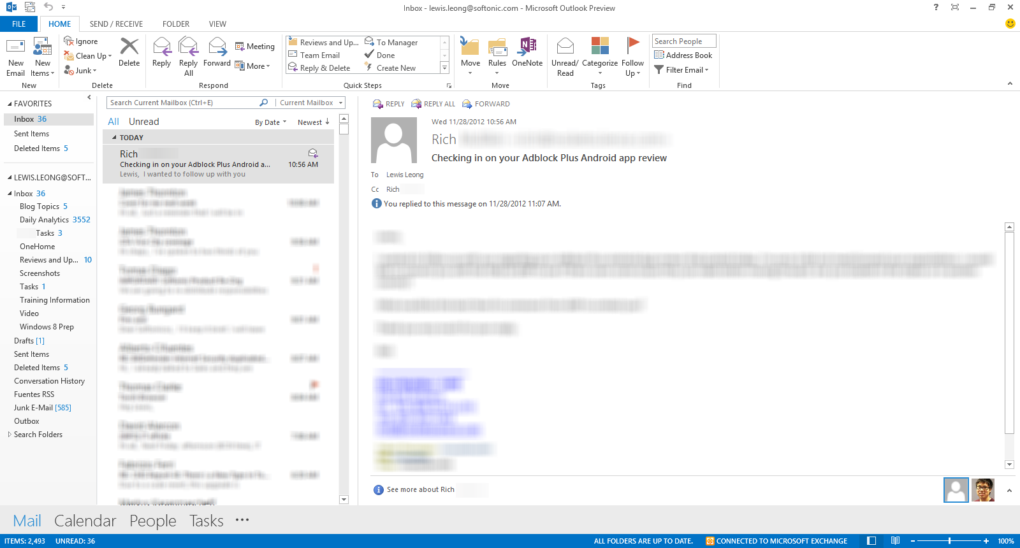Filter the list to Unread messages

(x=144, y=122)
